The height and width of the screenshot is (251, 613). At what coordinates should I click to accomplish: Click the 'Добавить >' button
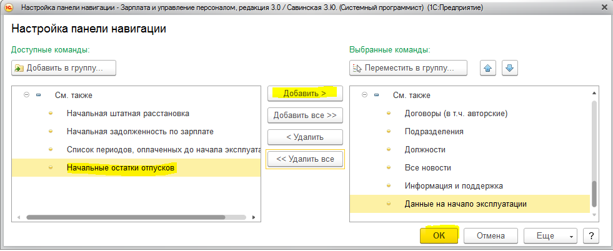(x=305, y=93)
